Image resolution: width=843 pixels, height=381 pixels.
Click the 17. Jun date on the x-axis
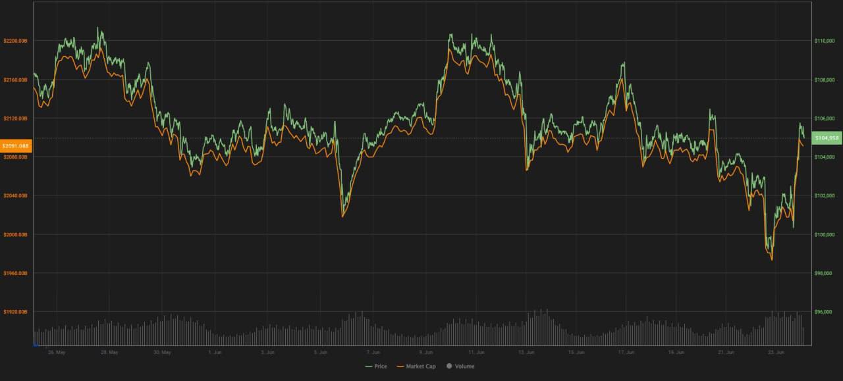point(626,352)
